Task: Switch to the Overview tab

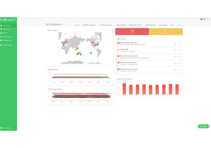Action: click(x=77, y=25)
